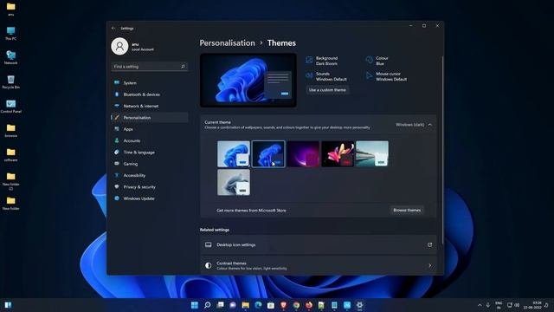Click the ENG language indicator
554x312 pixels.
click(499, 305)
